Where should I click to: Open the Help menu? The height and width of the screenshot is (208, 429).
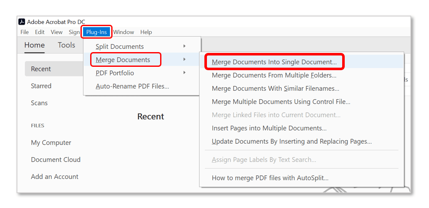coord(146,32)
